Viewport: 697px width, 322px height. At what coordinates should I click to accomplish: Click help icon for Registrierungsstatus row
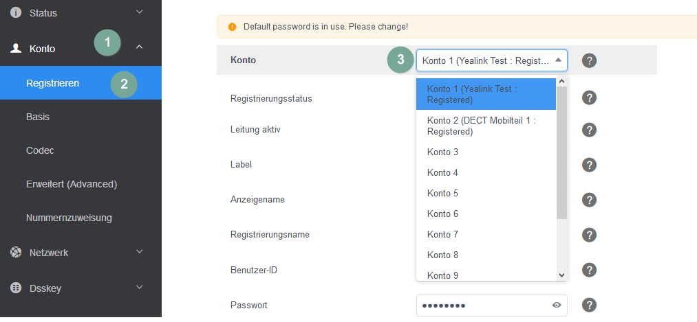pos(589,97)
